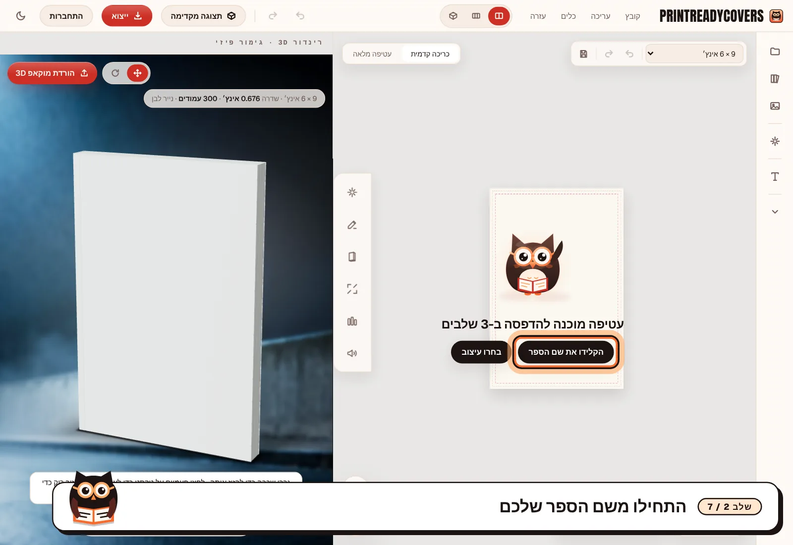Viewport: 793px width, 545px height.
Task: Click the 3D view reset rotate icon
Action: click(115, 73)
